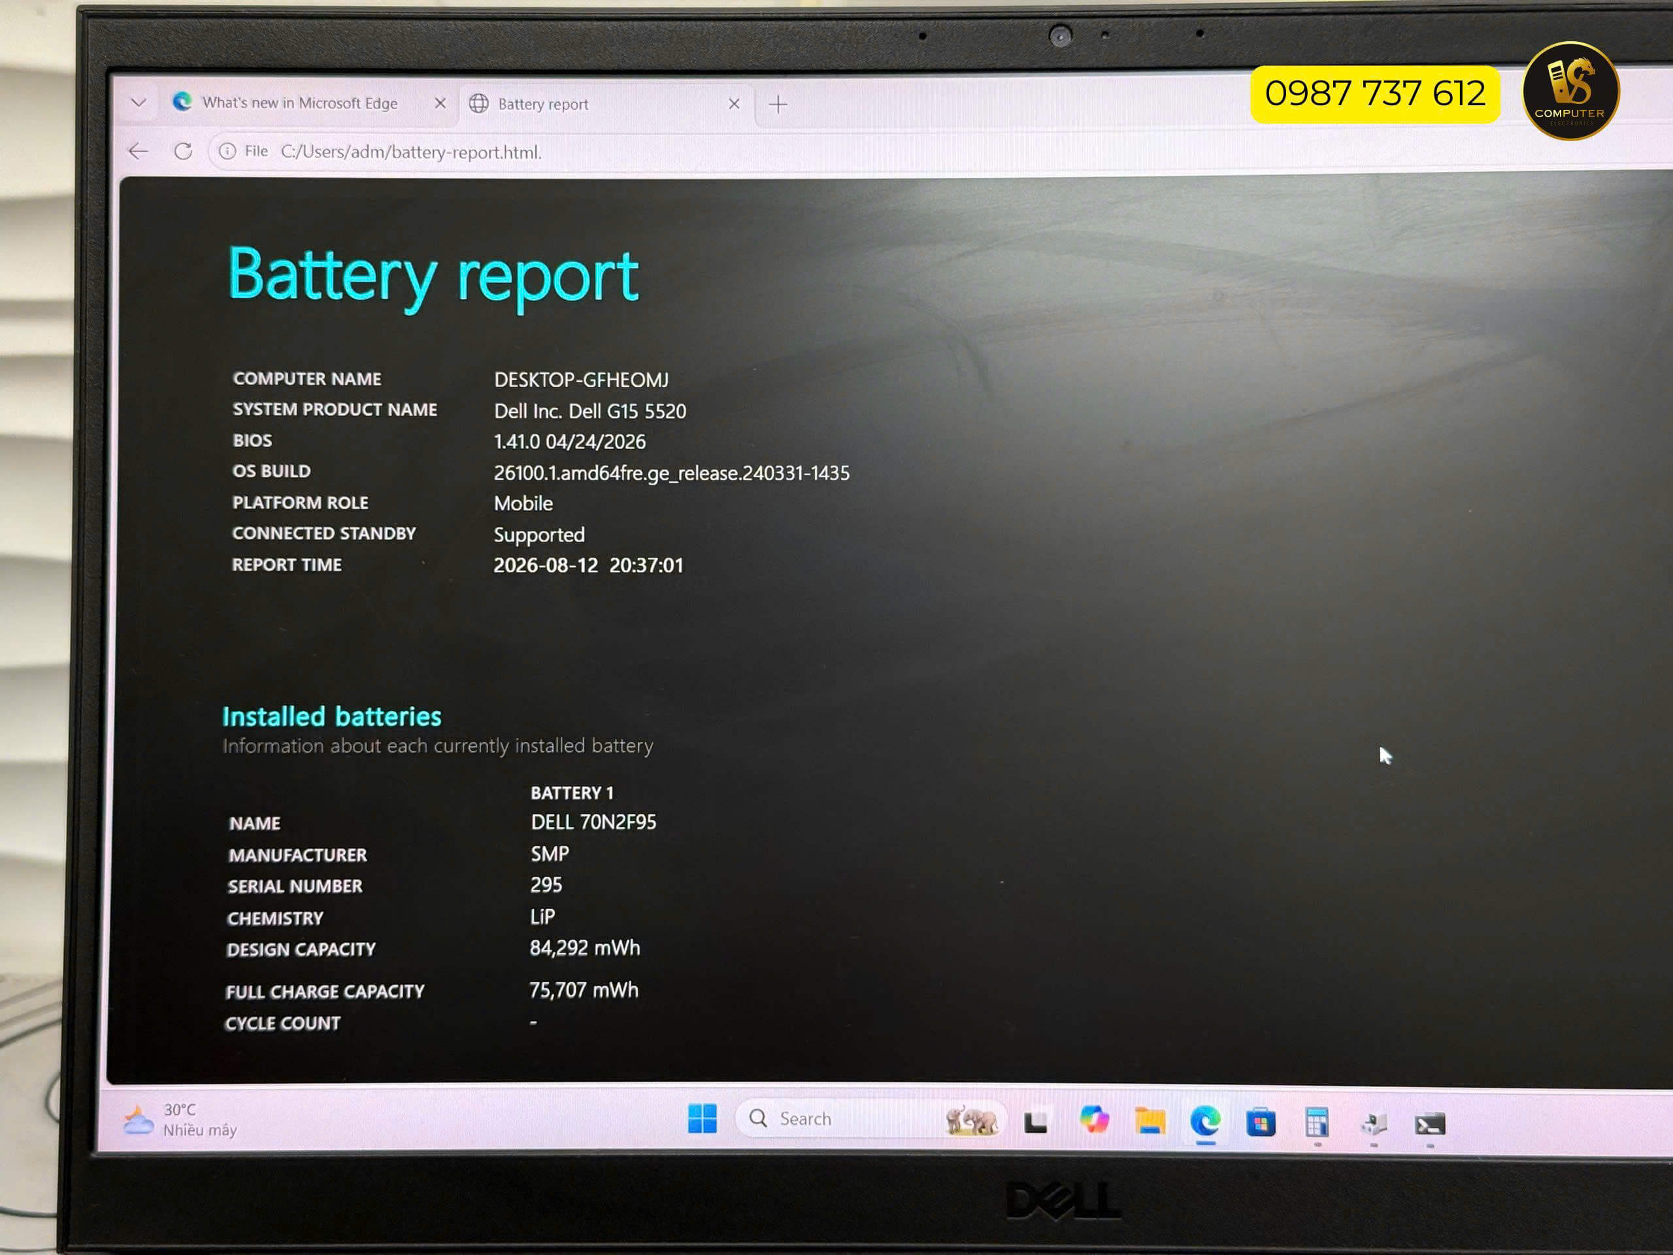
Task: Open File Explorer from the taskbar
Action: click(1150, 1120)
